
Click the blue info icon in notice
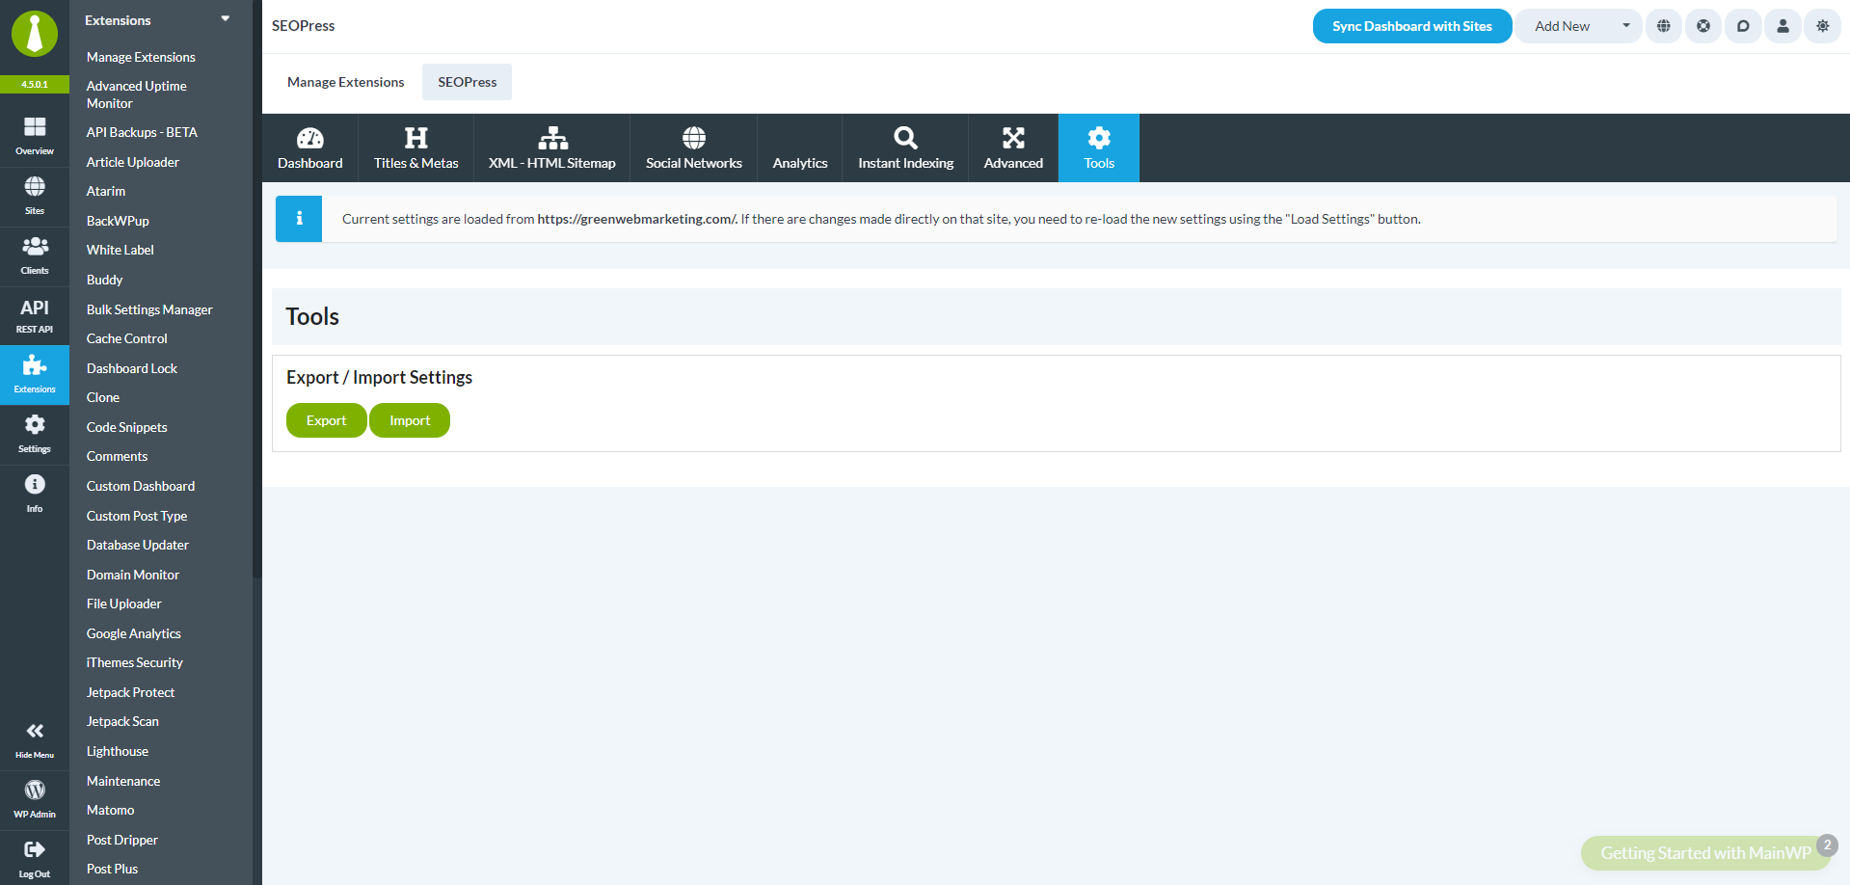point(299,219)
